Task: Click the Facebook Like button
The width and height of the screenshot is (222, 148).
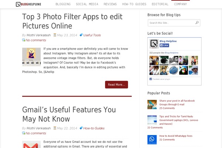Action: [x=164, y=45]
